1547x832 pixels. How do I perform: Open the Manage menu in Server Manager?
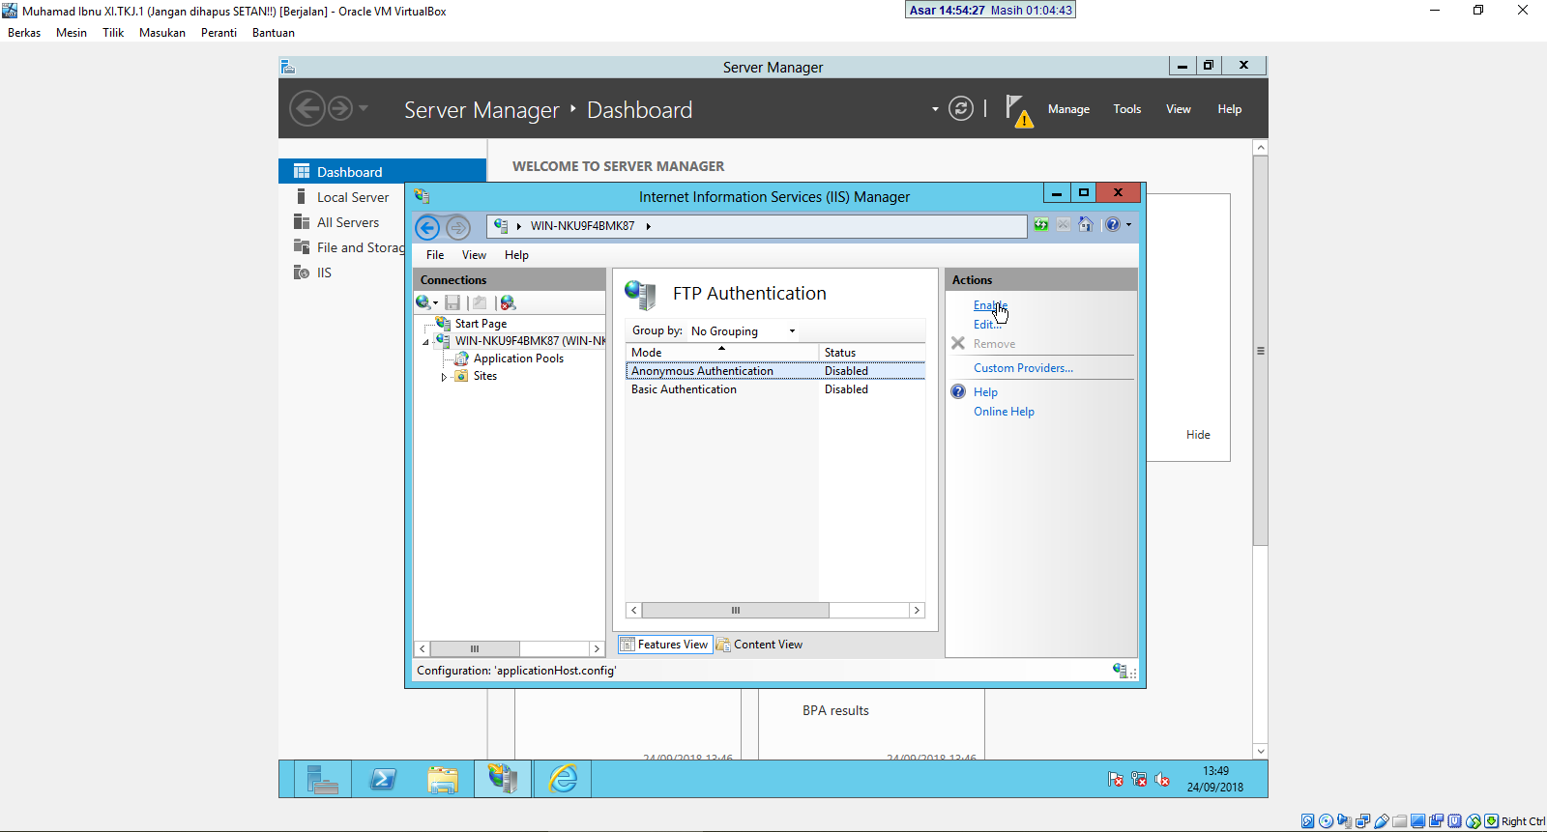(1068, 109)
